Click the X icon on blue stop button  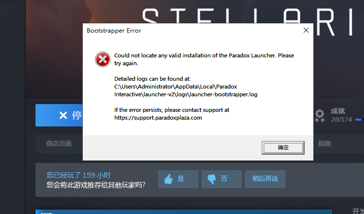[x=63, y=115]
